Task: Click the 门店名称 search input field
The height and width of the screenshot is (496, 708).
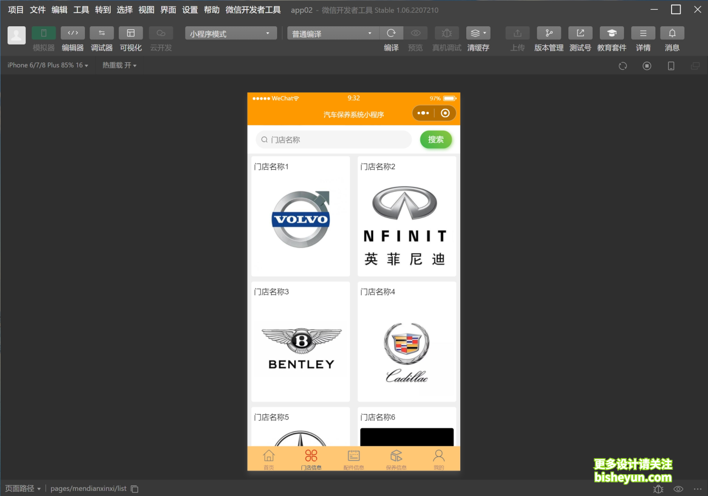Action: (334, 140)
